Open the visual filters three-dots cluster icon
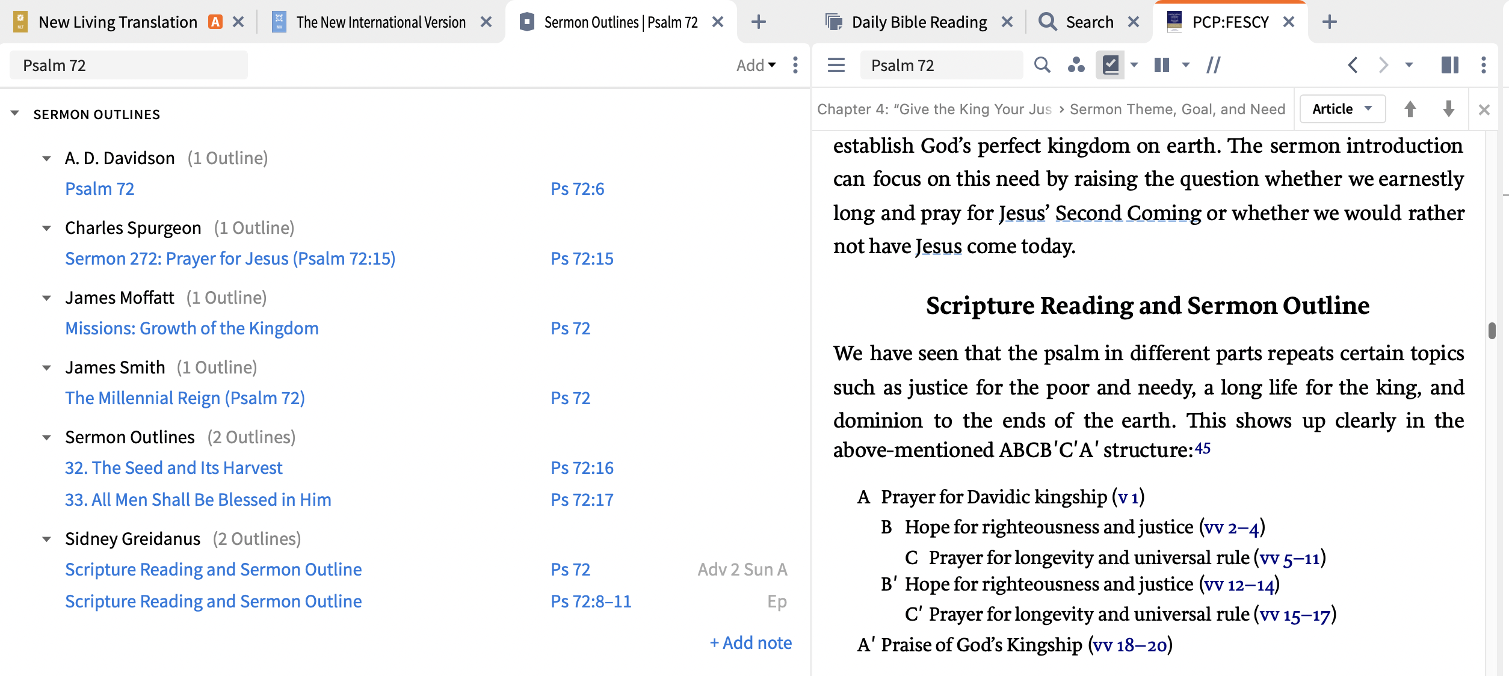The width and height of the screenshot is (1509, 676). pyautogui.click(x=1076, y=65)
